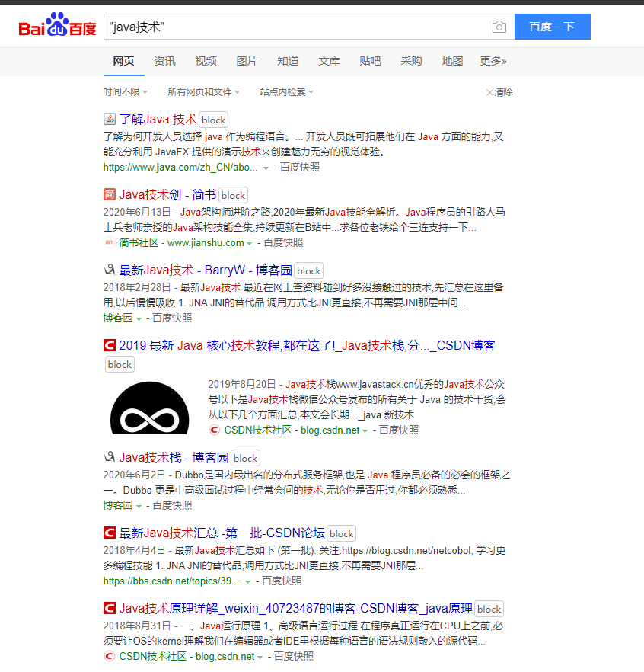Viewport: 644px width, 672px height.
Task: Switch to the 图片 tab
Action: tap(247, 60)
